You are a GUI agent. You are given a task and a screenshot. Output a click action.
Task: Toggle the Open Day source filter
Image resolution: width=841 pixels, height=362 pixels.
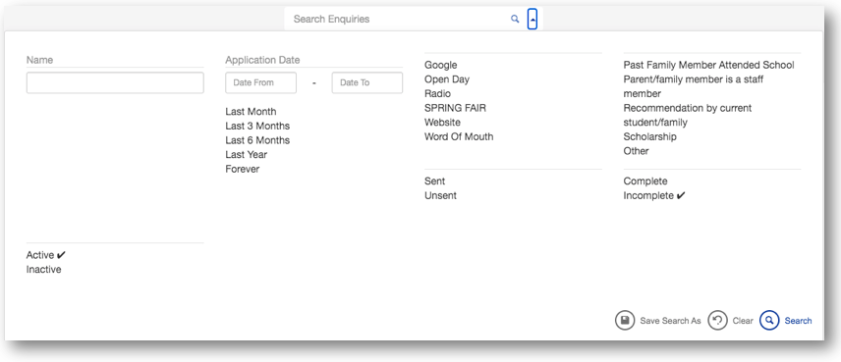[447, 79]
